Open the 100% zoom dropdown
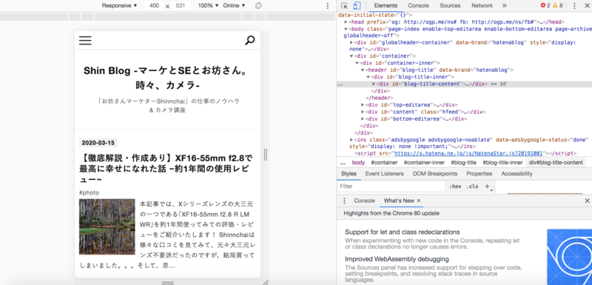The width and height of the screenshot is (592, 285). pyautogui.click(x=209, y=6)
